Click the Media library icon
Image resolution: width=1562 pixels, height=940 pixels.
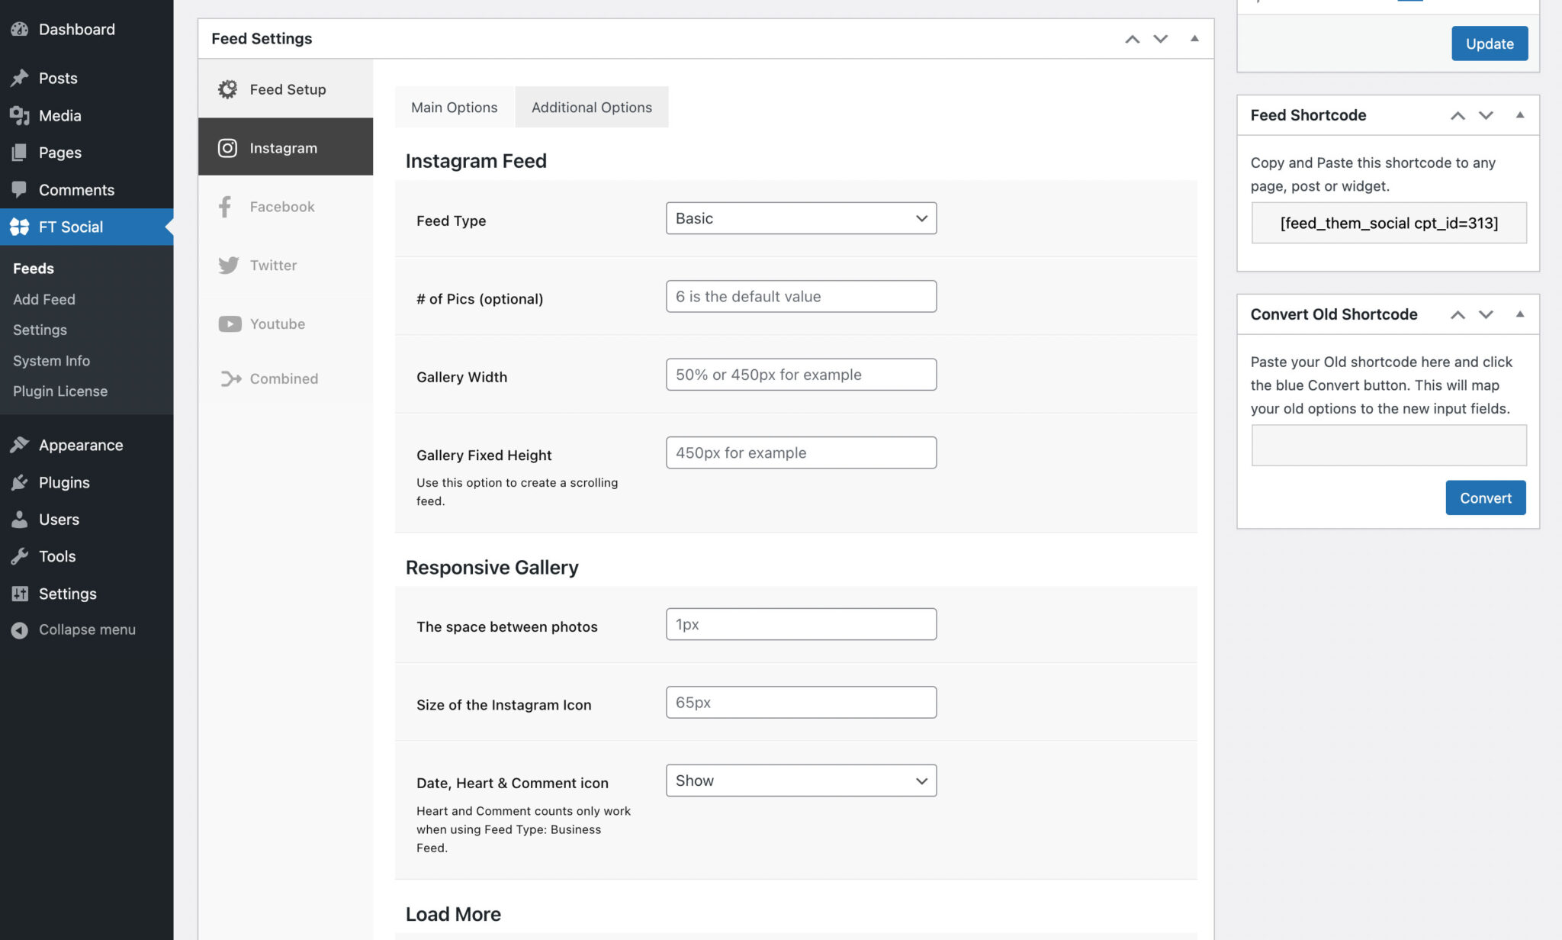tap(20, 115)
